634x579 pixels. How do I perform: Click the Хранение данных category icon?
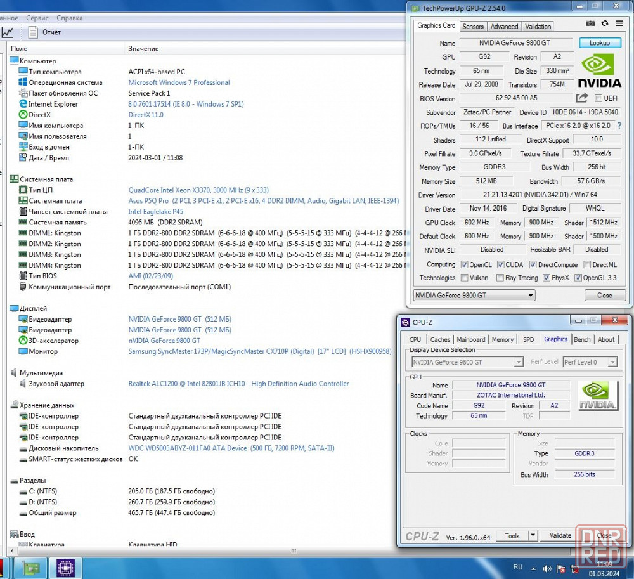click(14, 405)
